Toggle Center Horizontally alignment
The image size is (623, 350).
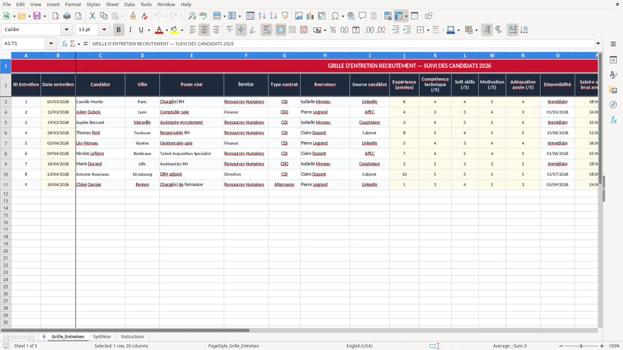click(x=204, y=30)
